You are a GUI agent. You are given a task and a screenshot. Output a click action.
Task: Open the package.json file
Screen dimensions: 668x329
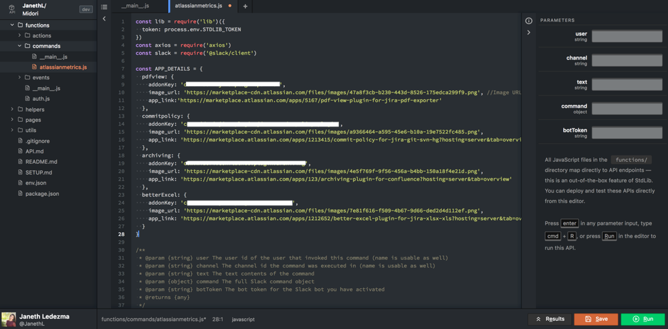tap(42, 193)
